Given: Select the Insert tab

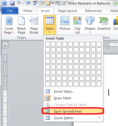Looking at the screenshot, I should pyautogui.click(x=45, y=11).
